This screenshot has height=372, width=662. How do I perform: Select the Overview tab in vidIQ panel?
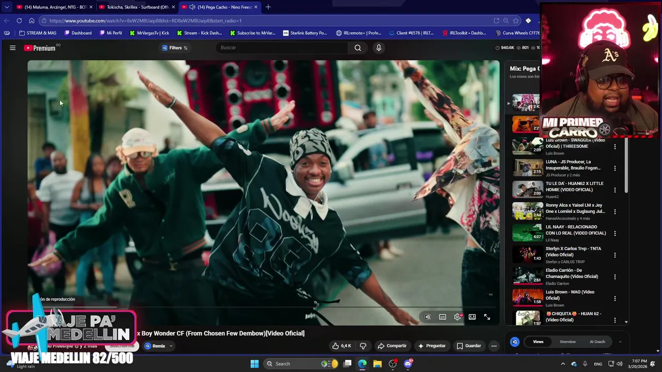pos(567,342)
